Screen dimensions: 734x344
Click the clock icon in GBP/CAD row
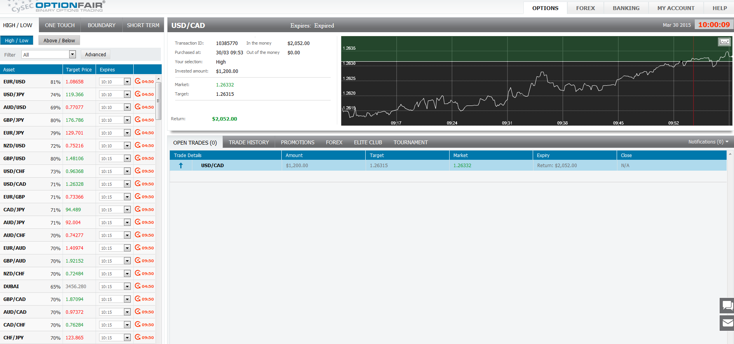(x=138, y=299)
